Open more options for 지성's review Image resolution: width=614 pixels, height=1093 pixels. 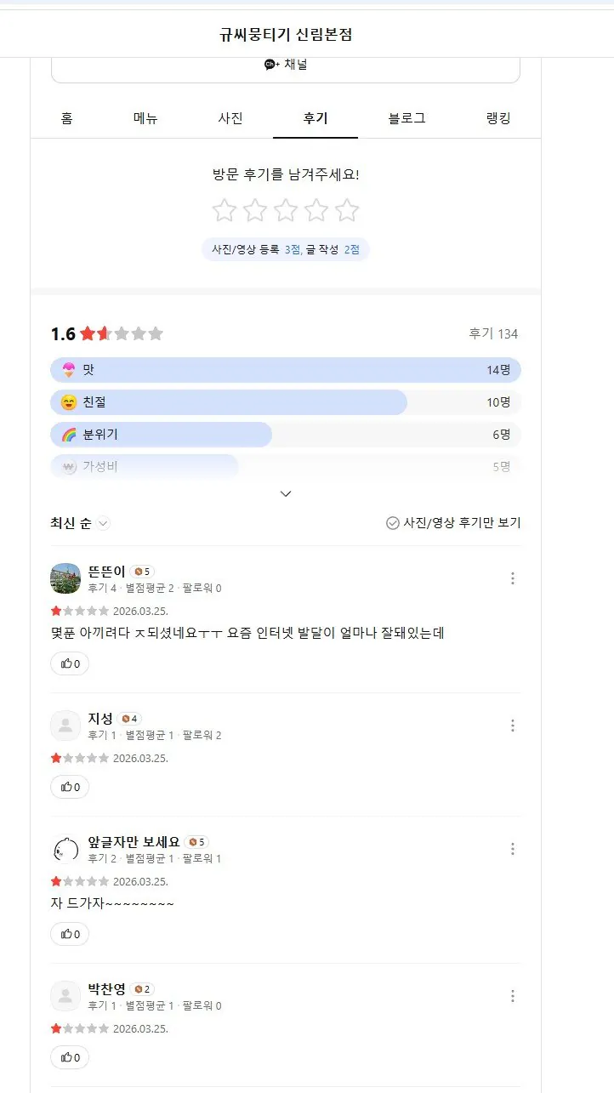512,726
